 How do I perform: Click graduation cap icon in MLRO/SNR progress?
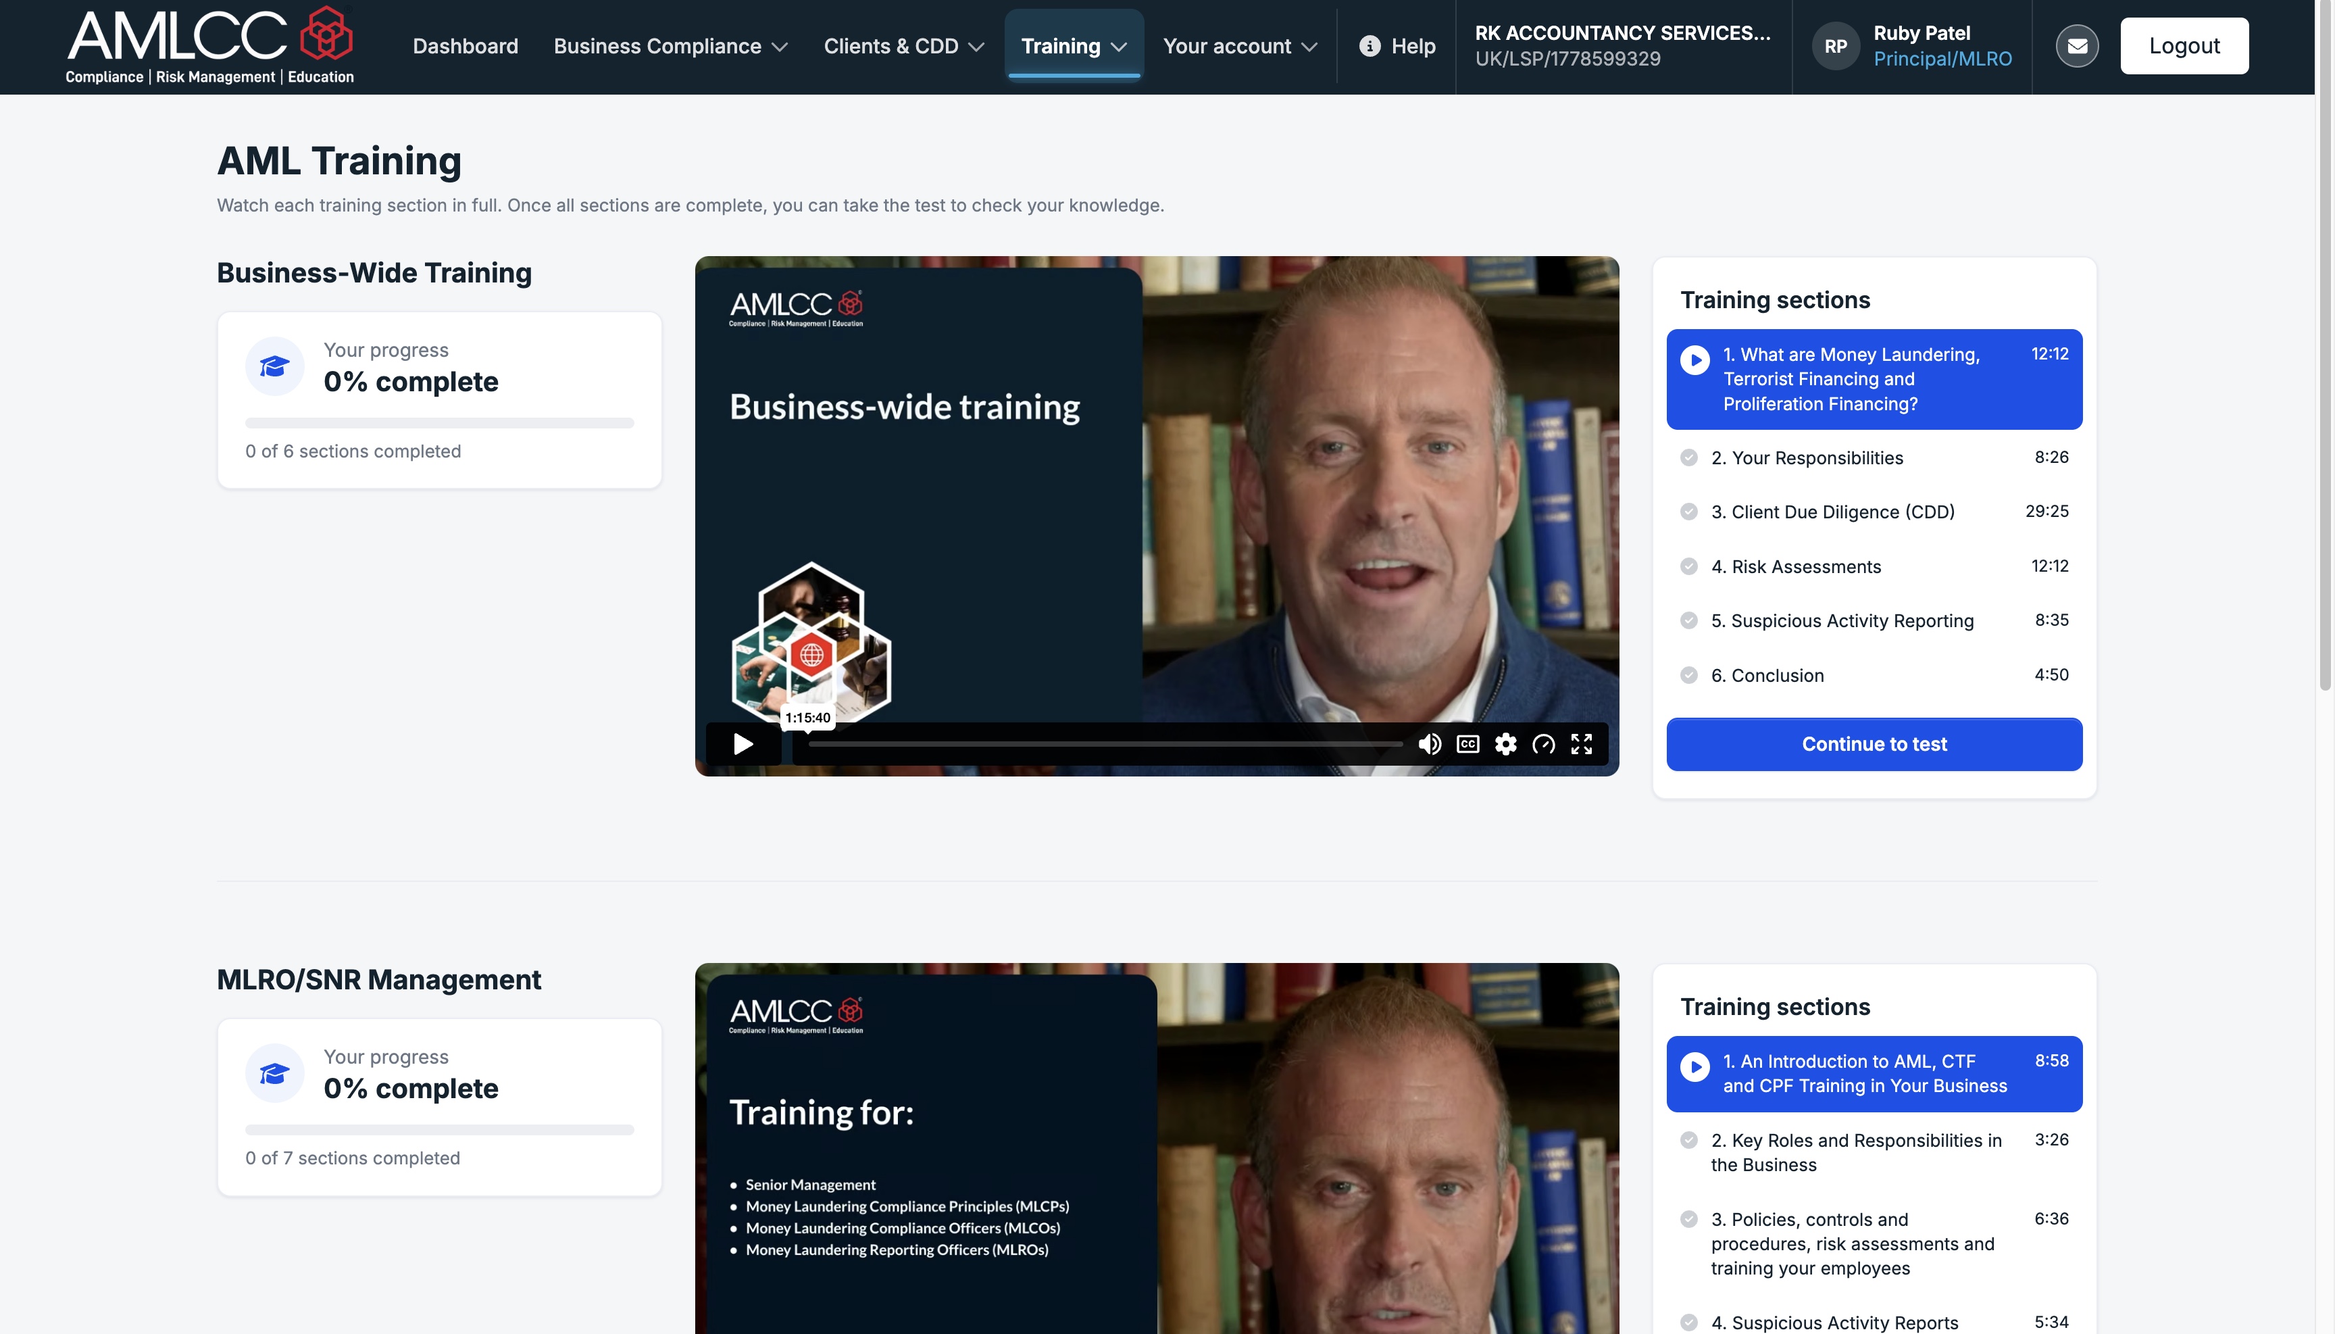(x=274, y=1073)
